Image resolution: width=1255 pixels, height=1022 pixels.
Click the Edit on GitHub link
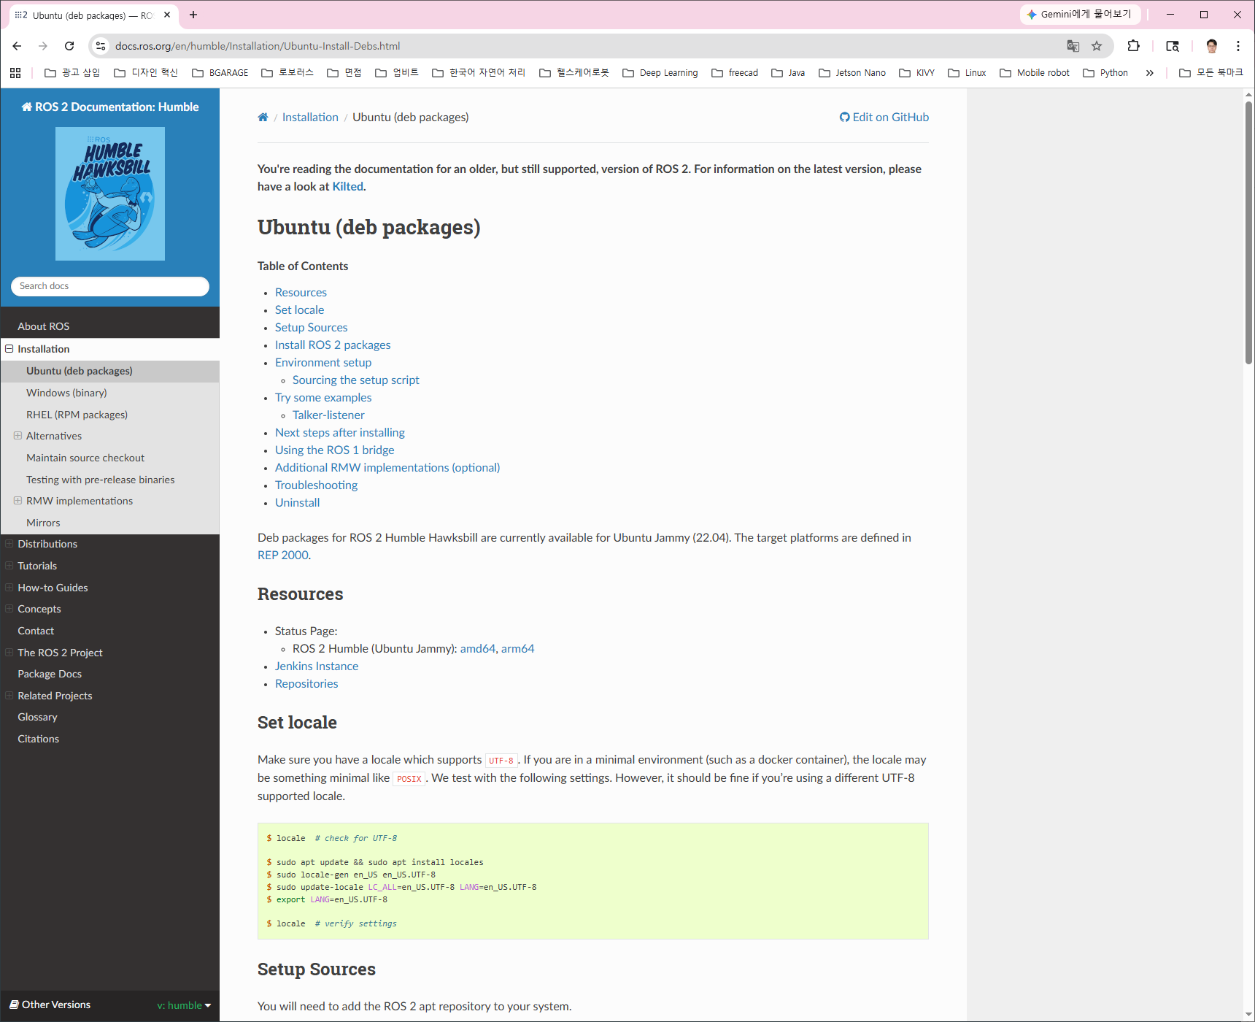click(x=884, y=118)
